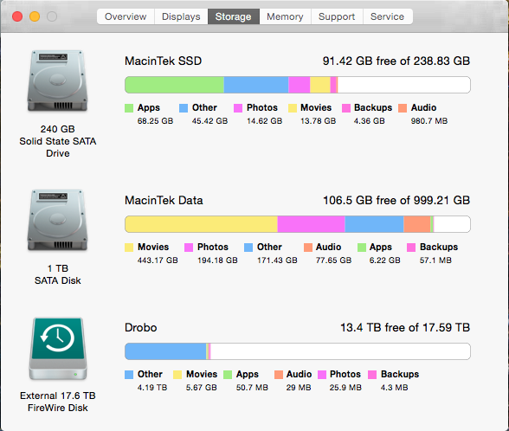Minimize the window with the yellow button
509x431 pixels.
point(35,16)
